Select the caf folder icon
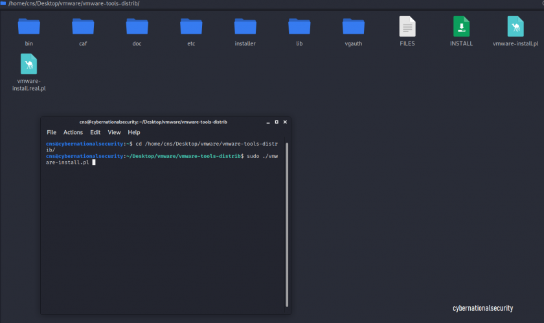The width and height of the screenshot is (544, 323). point(83,27)
